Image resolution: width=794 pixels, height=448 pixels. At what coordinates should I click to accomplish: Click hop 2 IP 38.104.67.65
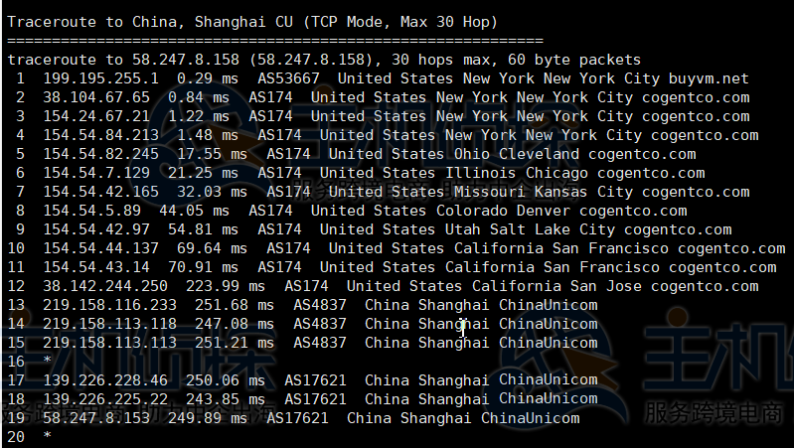96,97
